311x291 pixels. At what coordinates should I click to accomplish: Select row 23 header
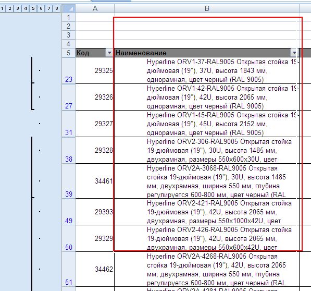pyautogui.click(x=69, y=70)
